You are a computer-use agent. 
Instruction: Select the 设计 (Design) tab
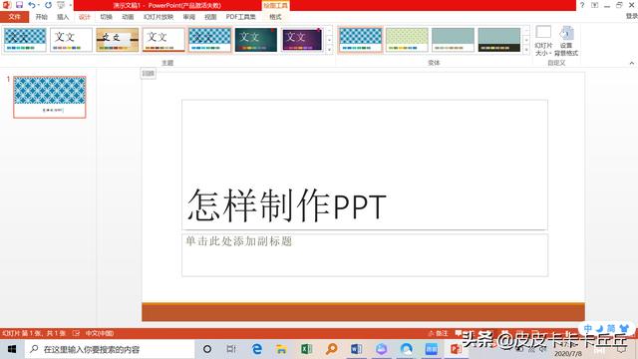[x=84, y=17]
